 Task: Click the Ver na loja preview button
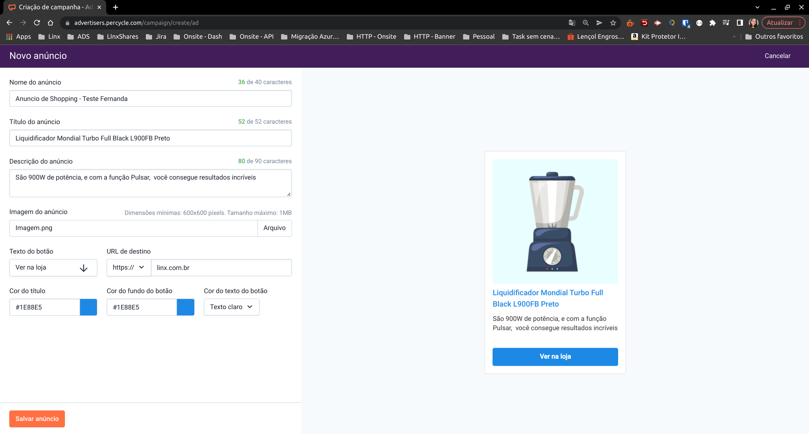[555, 357]
